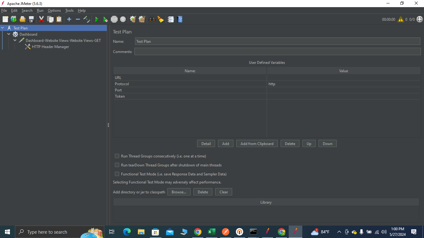
Task: Create a new test plan via toolbar
Action: pyautogui.click(x=5, y=19)
